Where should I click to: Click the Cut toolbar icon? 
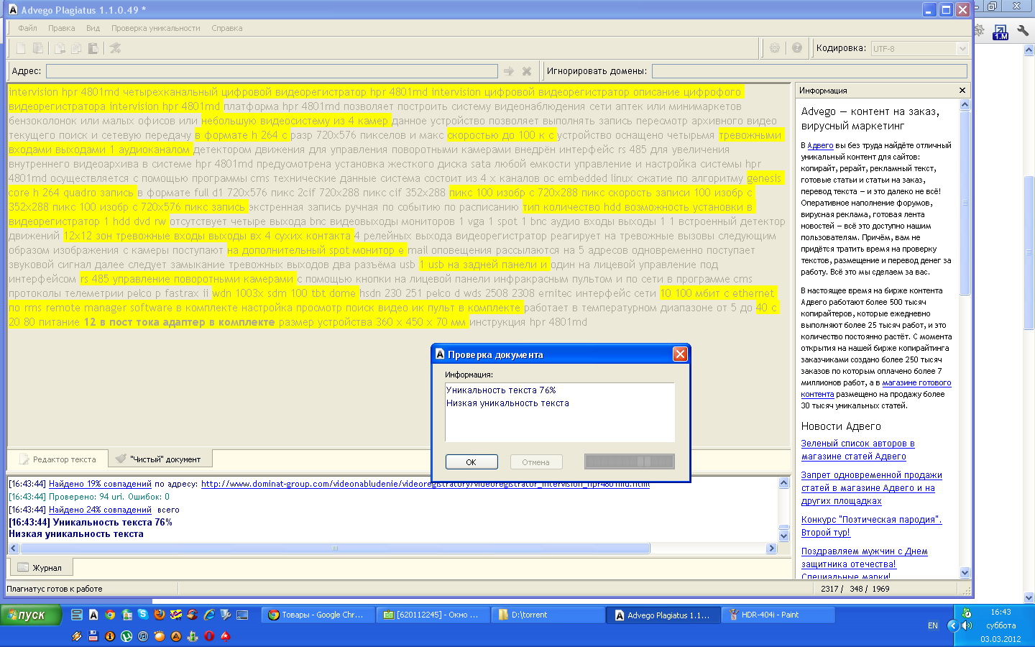pos(60,48)
